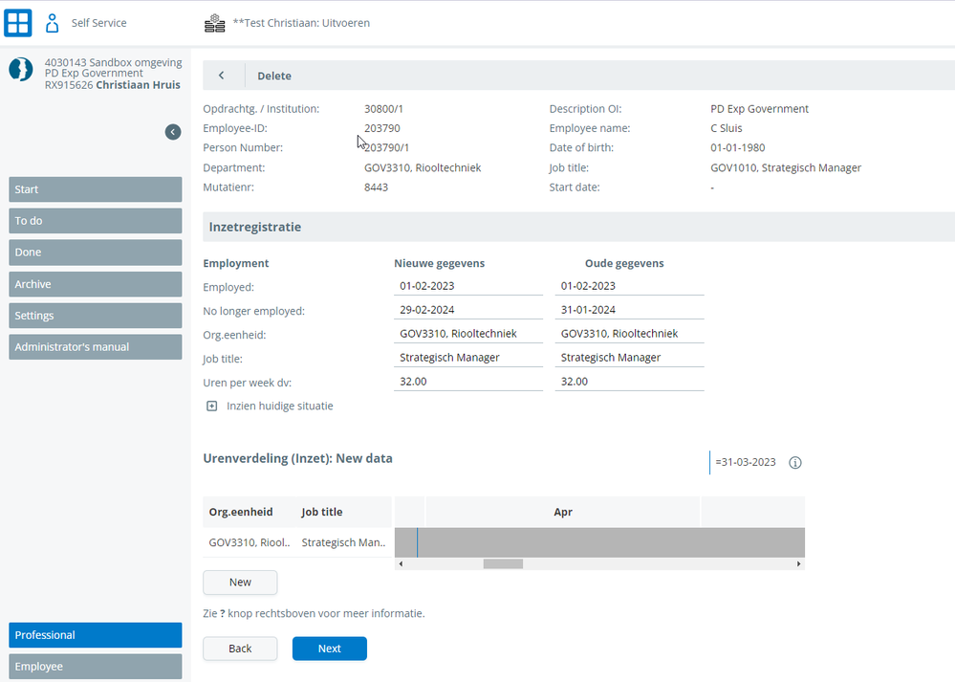Screen dimensions: 955x682
Task: Click the Back button
Action: [x=240, y=649]
